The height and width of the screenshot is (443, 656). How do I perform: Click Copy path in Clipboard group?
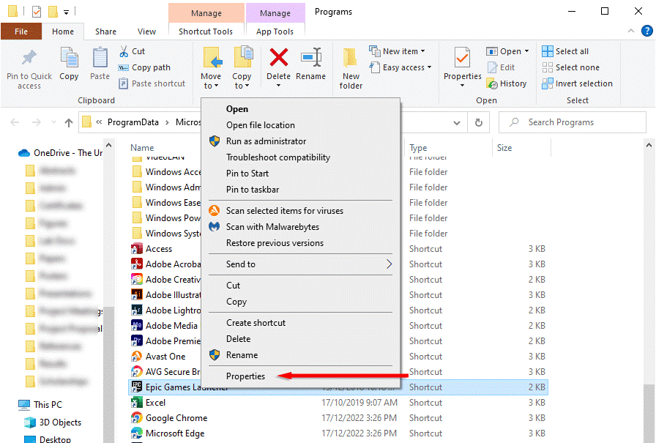coord(145,67)
